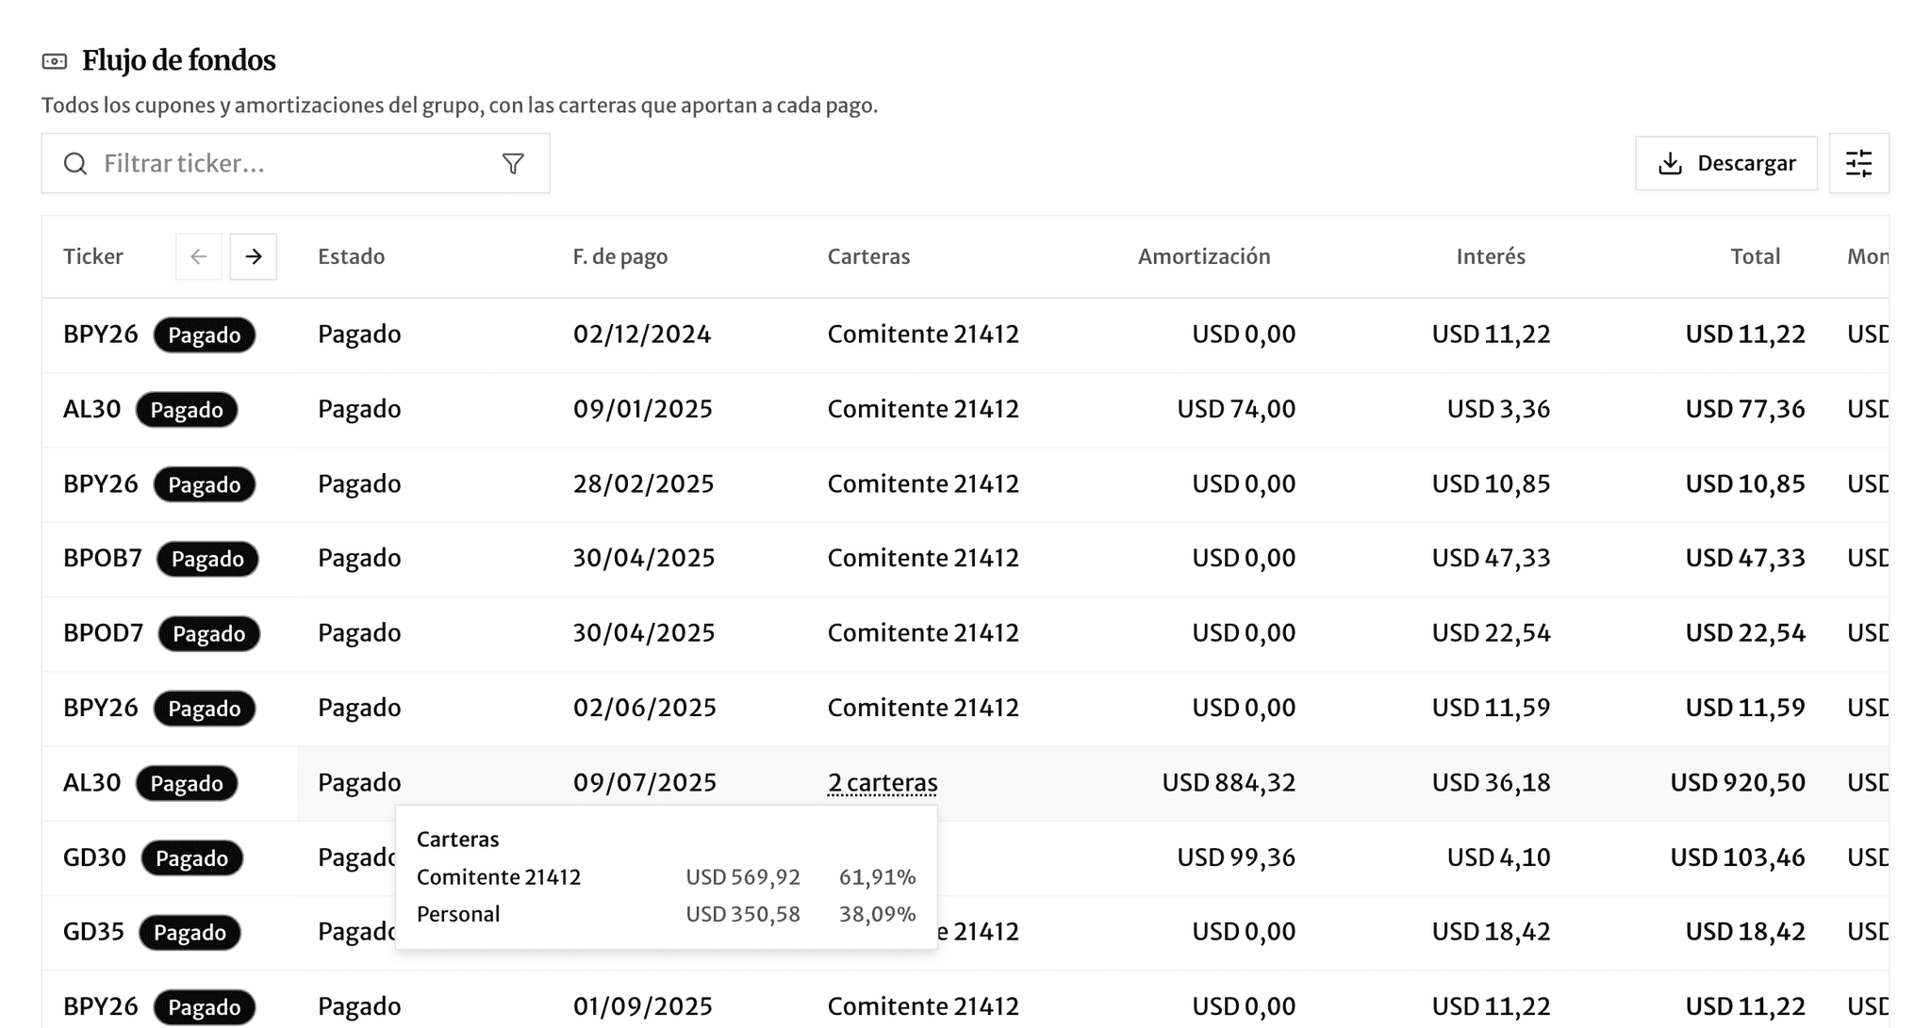1931x1028 pixels.
Task: Select AL30 ticker dated 09/01/2025
Action: click(92, 409)
